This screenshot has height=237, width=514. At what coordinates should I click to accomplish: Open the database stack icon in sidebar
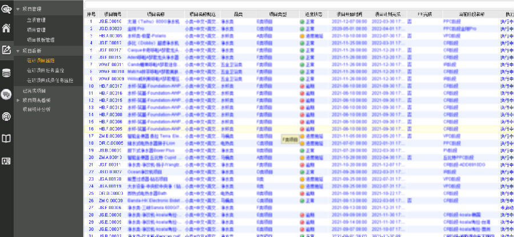tap(6, 72)
